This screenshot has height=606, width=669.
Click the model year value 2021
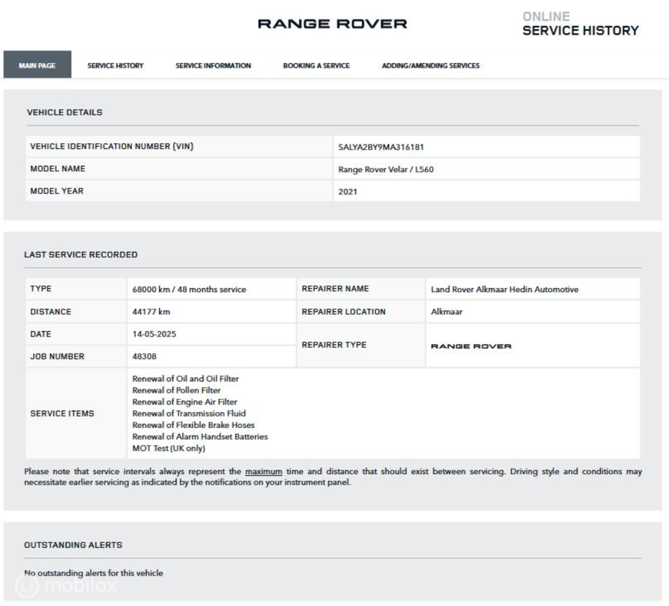click(x=347, y=192)
